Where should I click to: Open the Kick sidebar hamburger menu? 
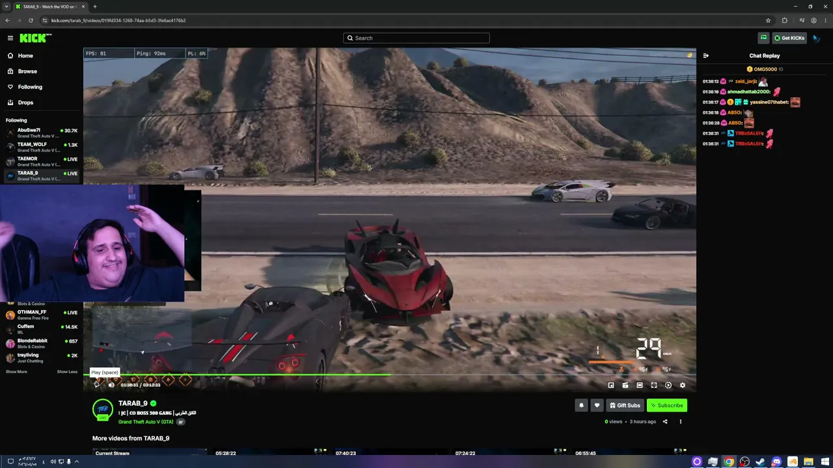[x=10, y=38]
